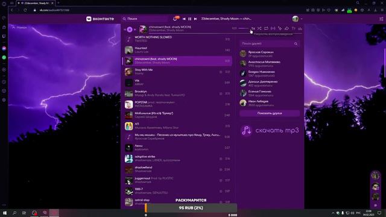Reload the page in the browser
Image resolution: width=386 pixels, height=217 pixels.
(x=25, y=10)
